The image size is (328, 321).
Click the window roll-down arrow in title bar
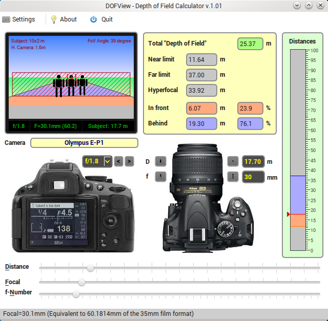click(297, 6)
